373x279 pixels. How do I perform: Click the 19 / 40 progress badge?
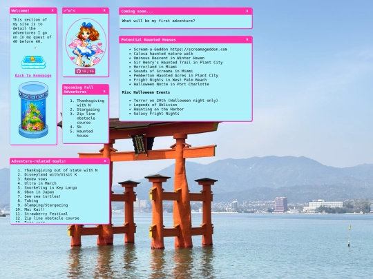pyautogui.click(x=86, y=71)
